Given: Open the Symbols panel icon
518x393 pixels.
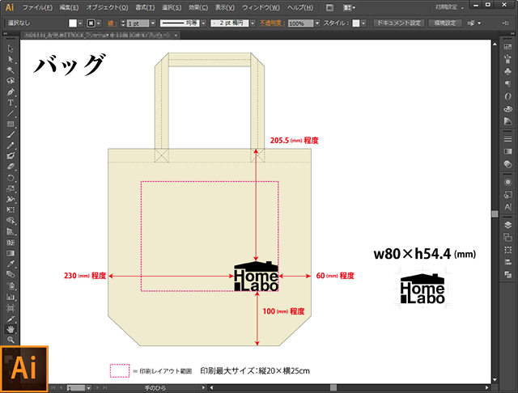Looking at the screenshot, I should coord(507,71).
